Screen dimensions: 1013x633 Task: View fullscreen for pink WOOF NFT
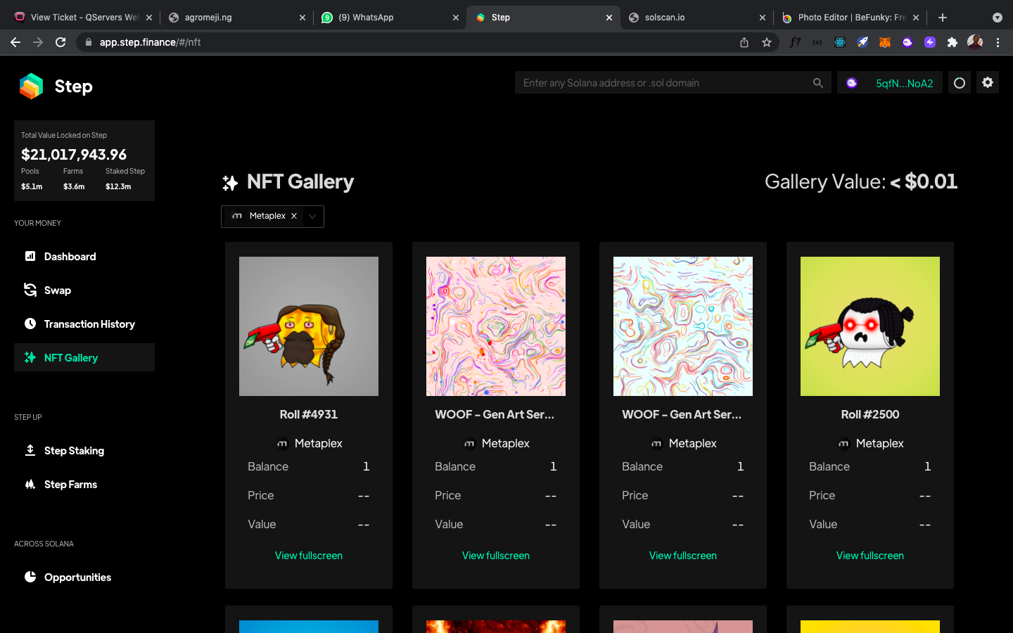pos(496,556)
